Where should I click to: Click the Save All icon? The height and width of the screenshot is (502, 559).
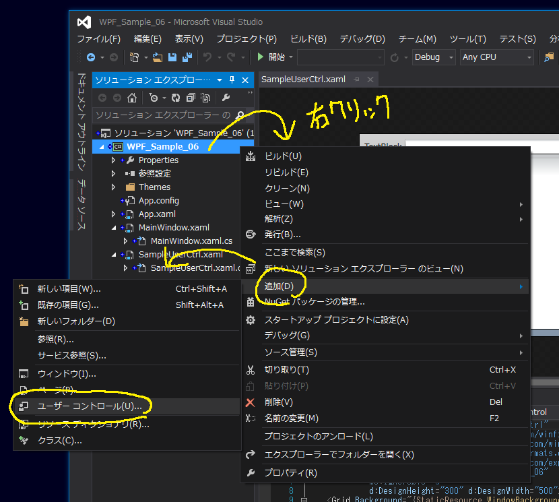click(x=187, y=57)
